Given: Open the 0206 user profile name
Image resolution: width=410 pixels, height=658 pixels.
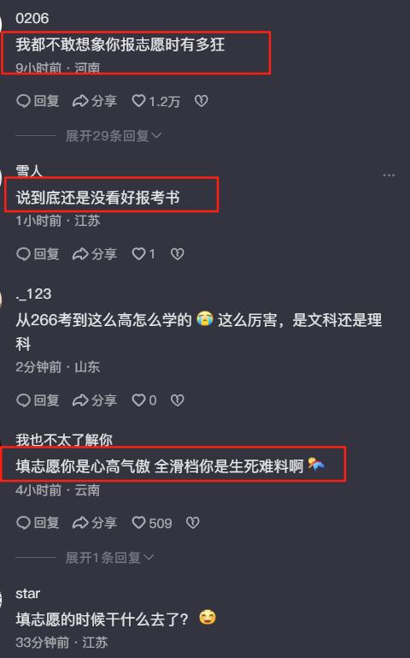Looking at the screenshot, I should tap(32, 18).
